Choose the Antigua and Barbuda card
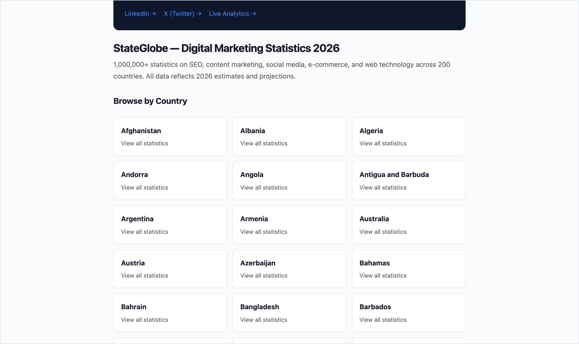This screenshot has width=579, height=344. pyautogui.click(x=409, y=180)
